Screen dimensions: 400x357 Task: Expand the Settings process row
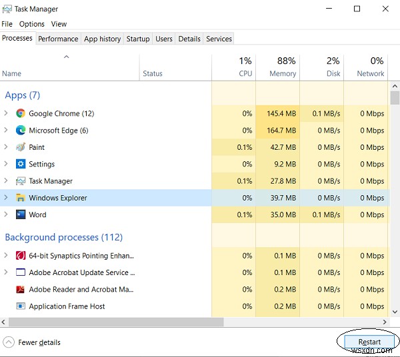[x=6, y=164]
